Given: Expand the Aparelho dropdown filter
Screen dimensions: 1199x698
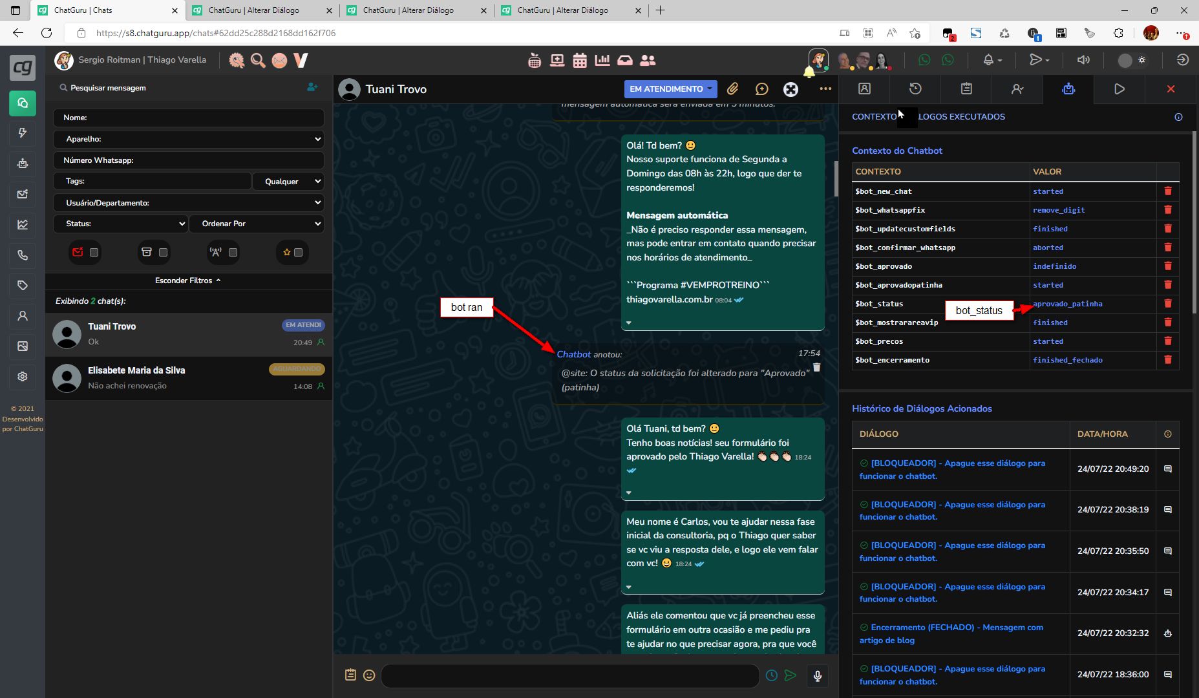Looking at the screenshot, I should [x=188, y=139].
